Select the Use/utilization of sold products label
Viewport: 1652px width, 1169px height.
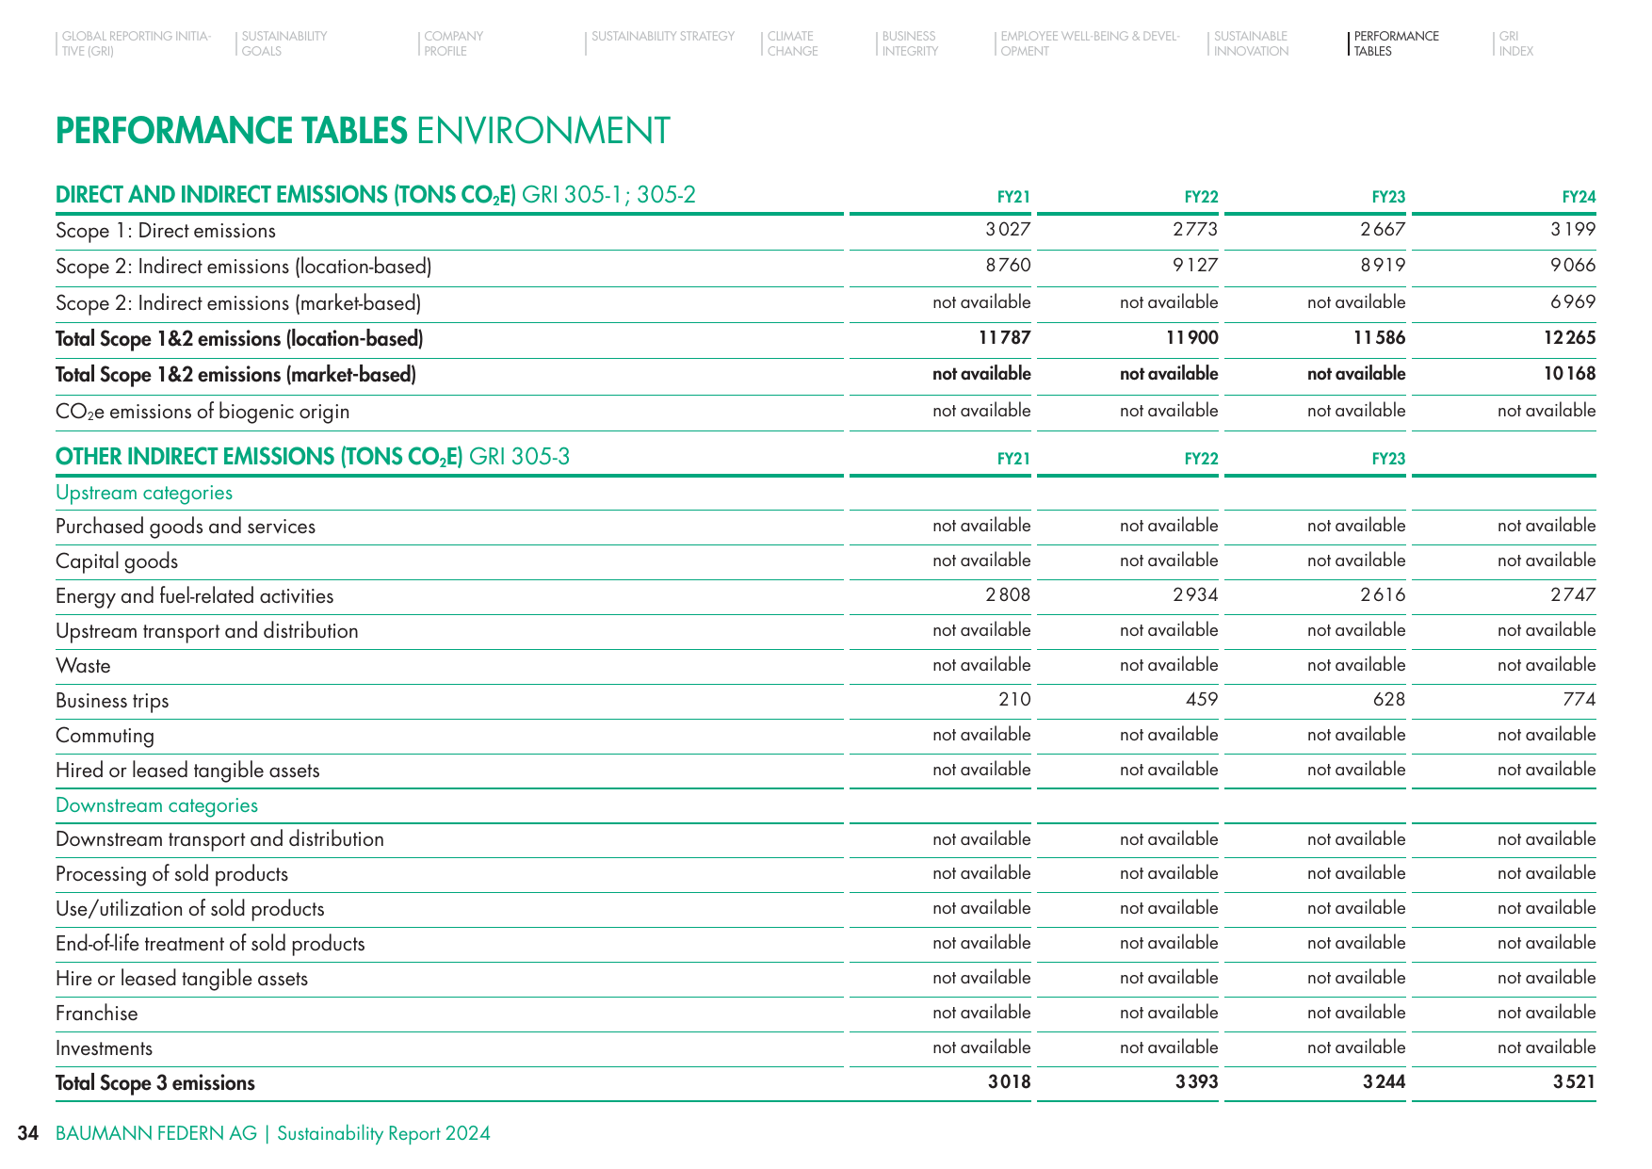point(190,909)
